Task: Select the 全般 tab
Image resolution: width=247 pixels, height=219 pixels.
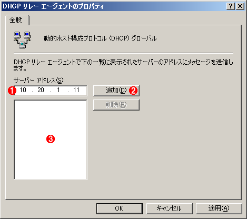Action: click(16, 20)
